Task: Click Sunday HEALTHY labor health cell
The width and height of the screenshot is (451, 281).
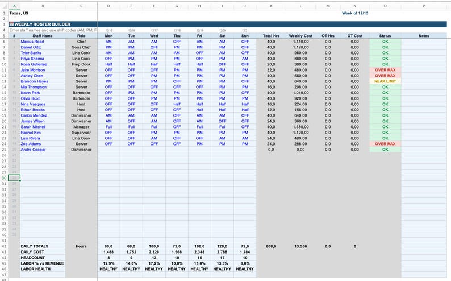Action: [x=245, y=269]
